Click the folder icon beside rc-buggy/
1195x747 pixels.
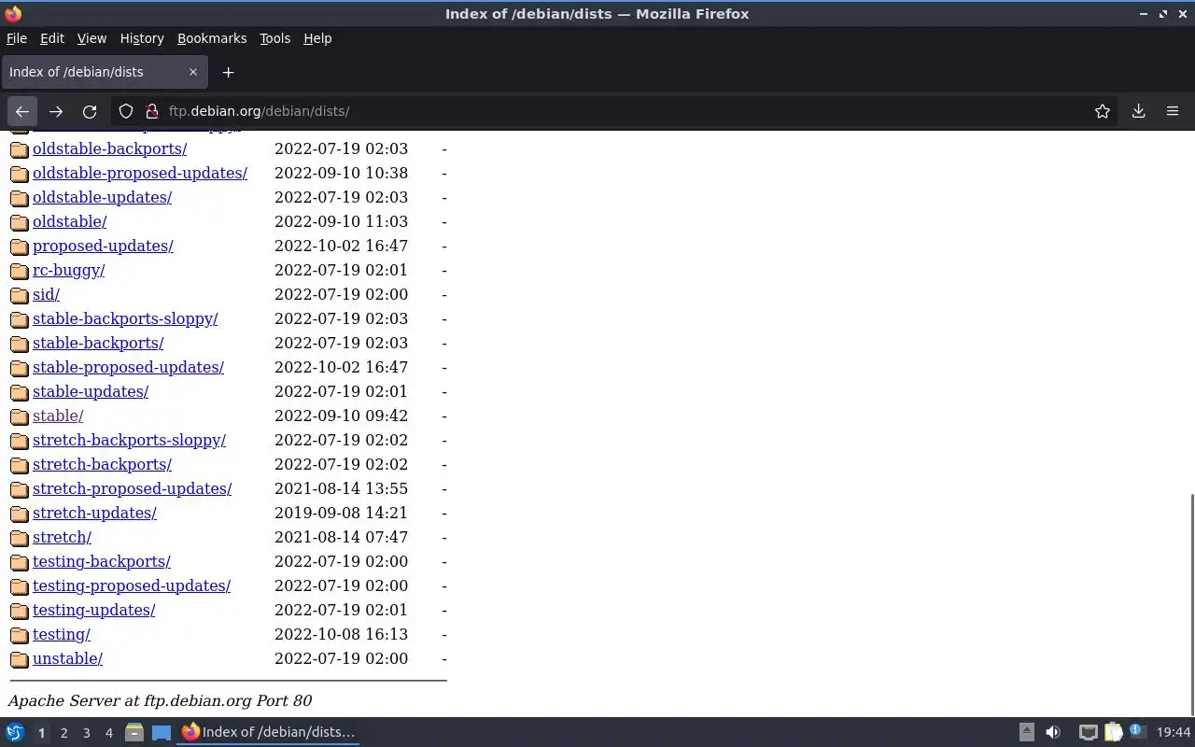[19, 271]
